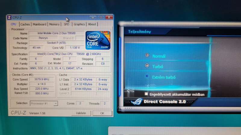Click the Code Name field showing Penryn
This screenshot has width=241, height=135.
(x=43, y=38)
